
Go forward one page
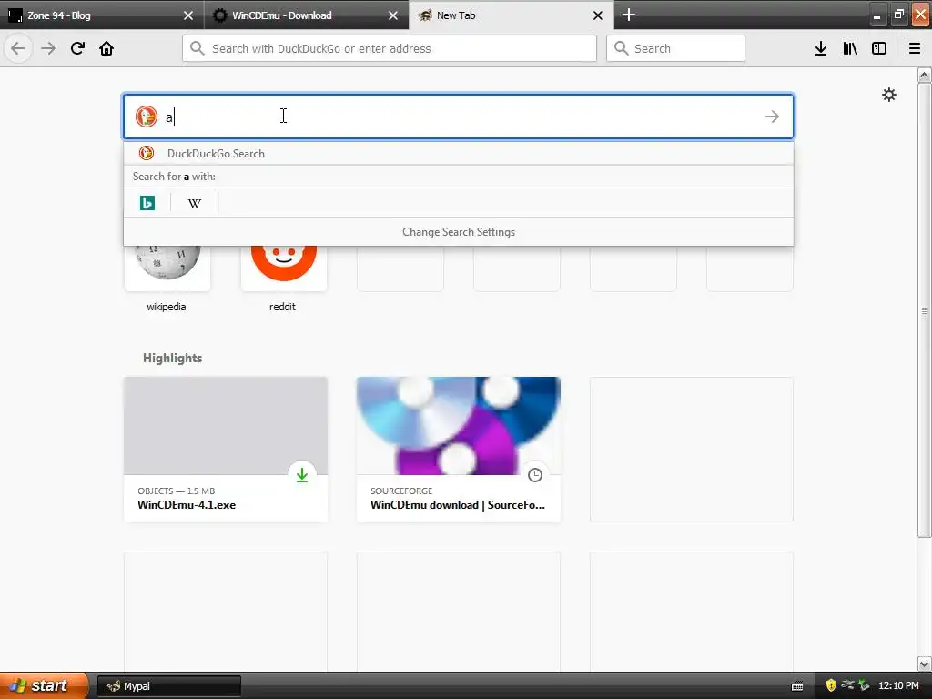48,48
